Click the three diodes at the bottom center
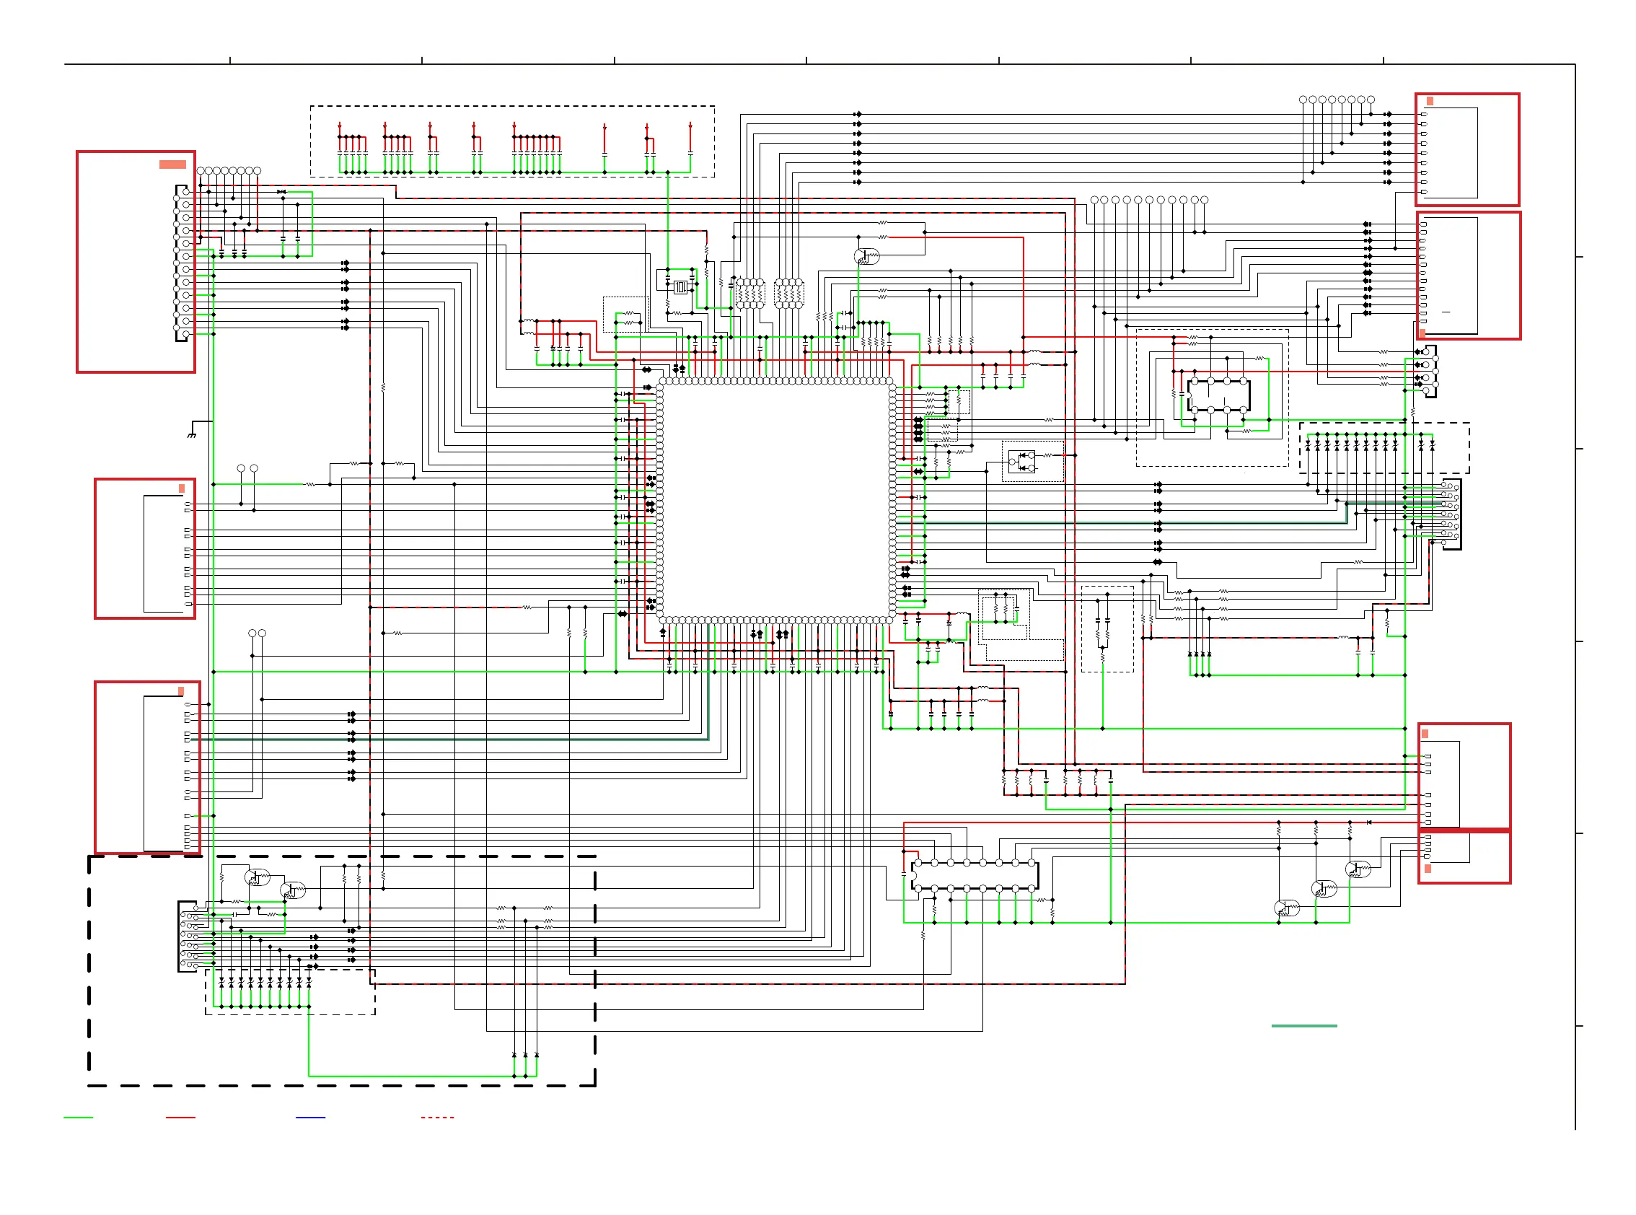This screenshot has height=1215, width=1636. (x=525, y=1056)
